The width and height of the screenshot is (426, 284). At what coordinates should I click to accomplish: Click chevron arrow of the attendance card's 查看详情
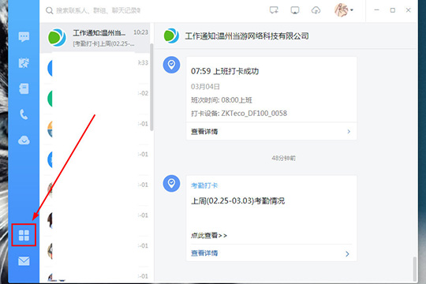click(347, 254)
